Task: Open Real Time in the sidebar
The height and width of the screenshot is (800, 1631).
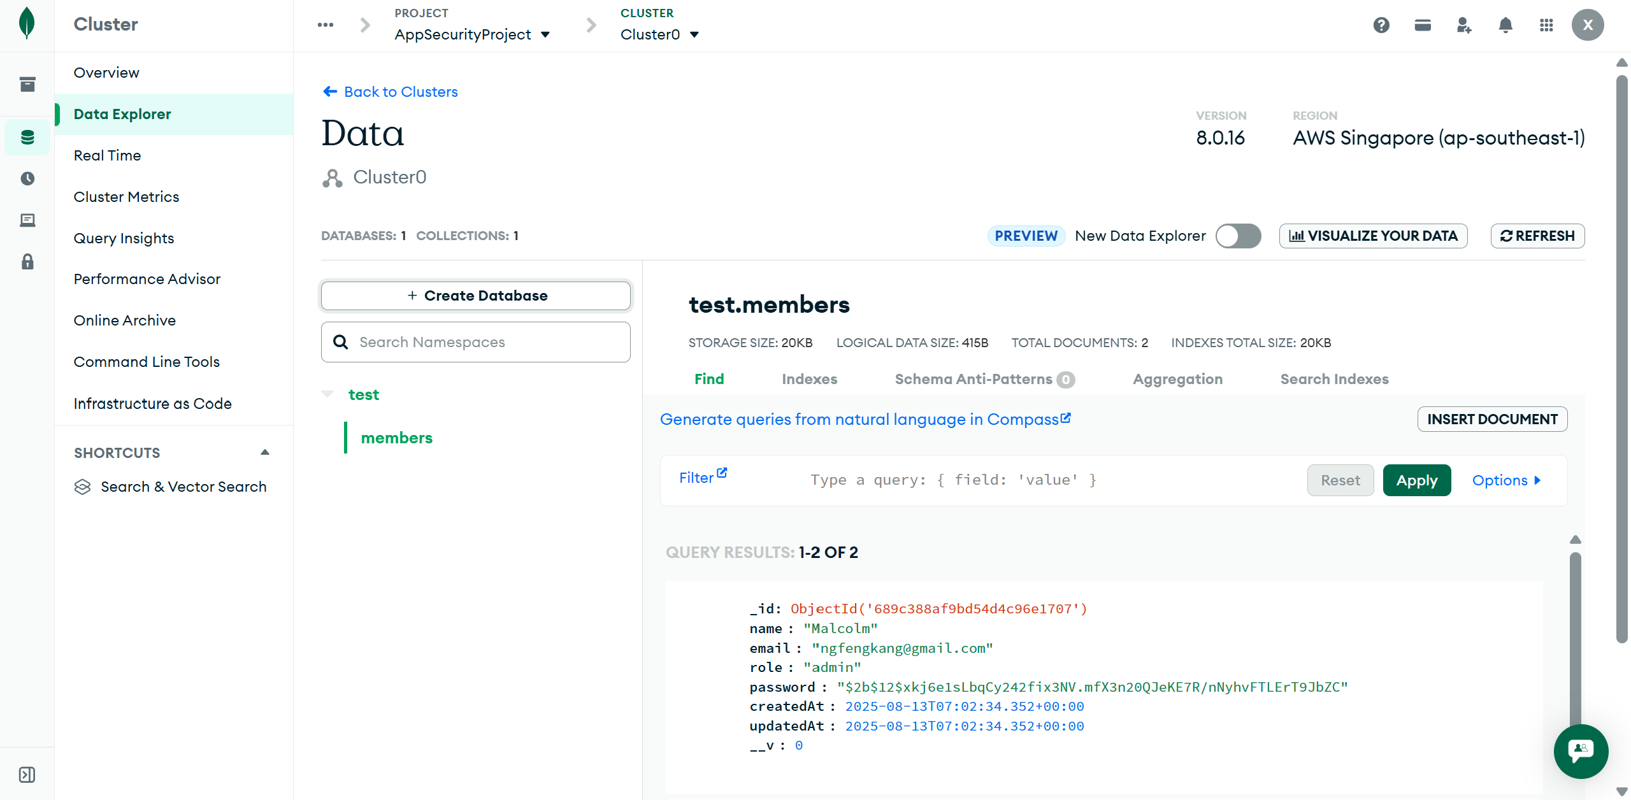Action: point(107,155)
